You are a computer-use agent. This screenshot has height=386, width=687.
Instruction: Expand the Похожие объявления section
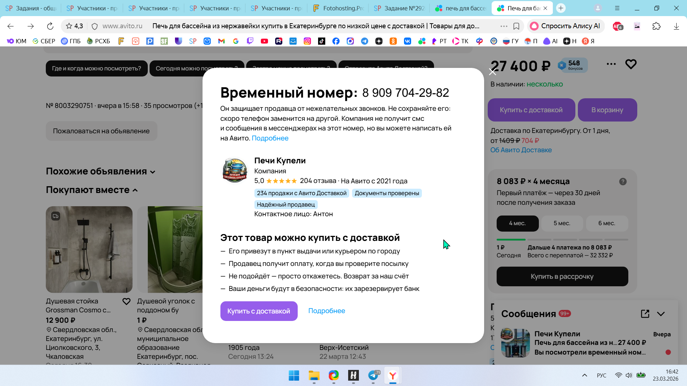[101, 172]
